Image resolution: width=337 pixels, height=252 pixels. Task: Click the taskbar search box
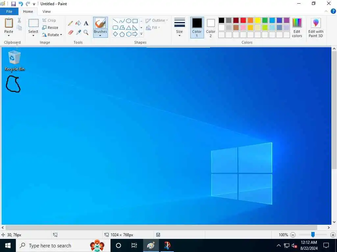click(63, 245)
